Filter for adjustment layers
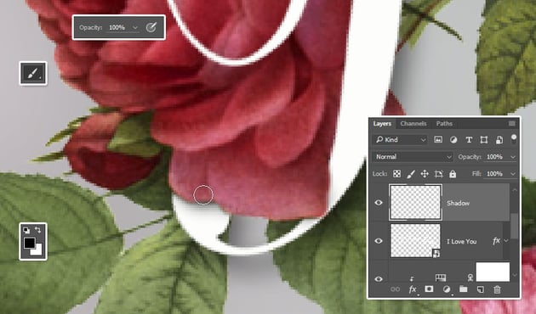The height and width of the screenshot is (314, 536). pyautogui.click(x=453, y=140)
